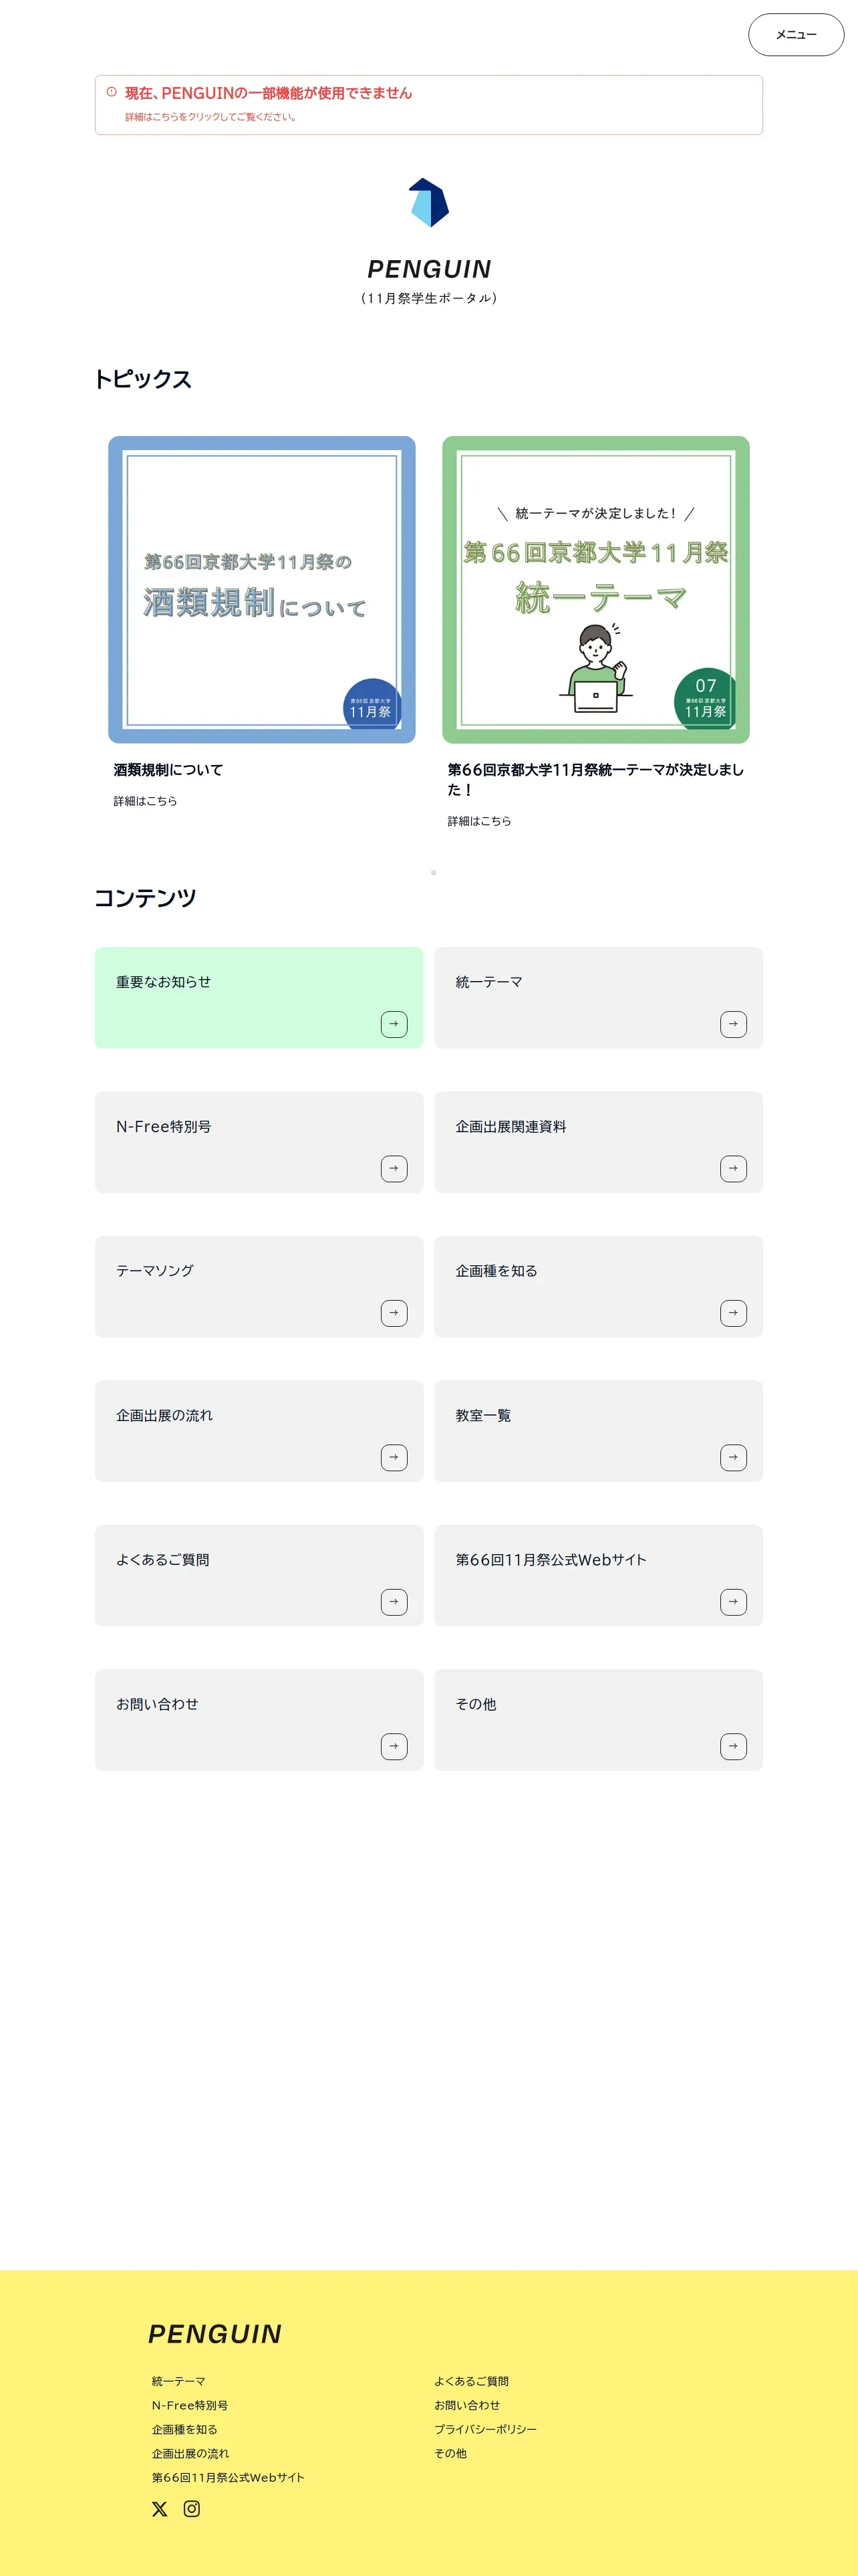Click arrow icon on 教室一覧 card
Image resolution: width=858 pixels, height=2576 pixels.
[733, 1458]
